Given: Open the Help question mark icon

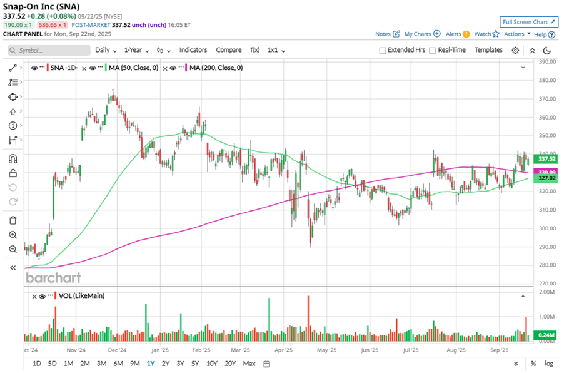Looking at the screenshot, I should tap(551, 35).
